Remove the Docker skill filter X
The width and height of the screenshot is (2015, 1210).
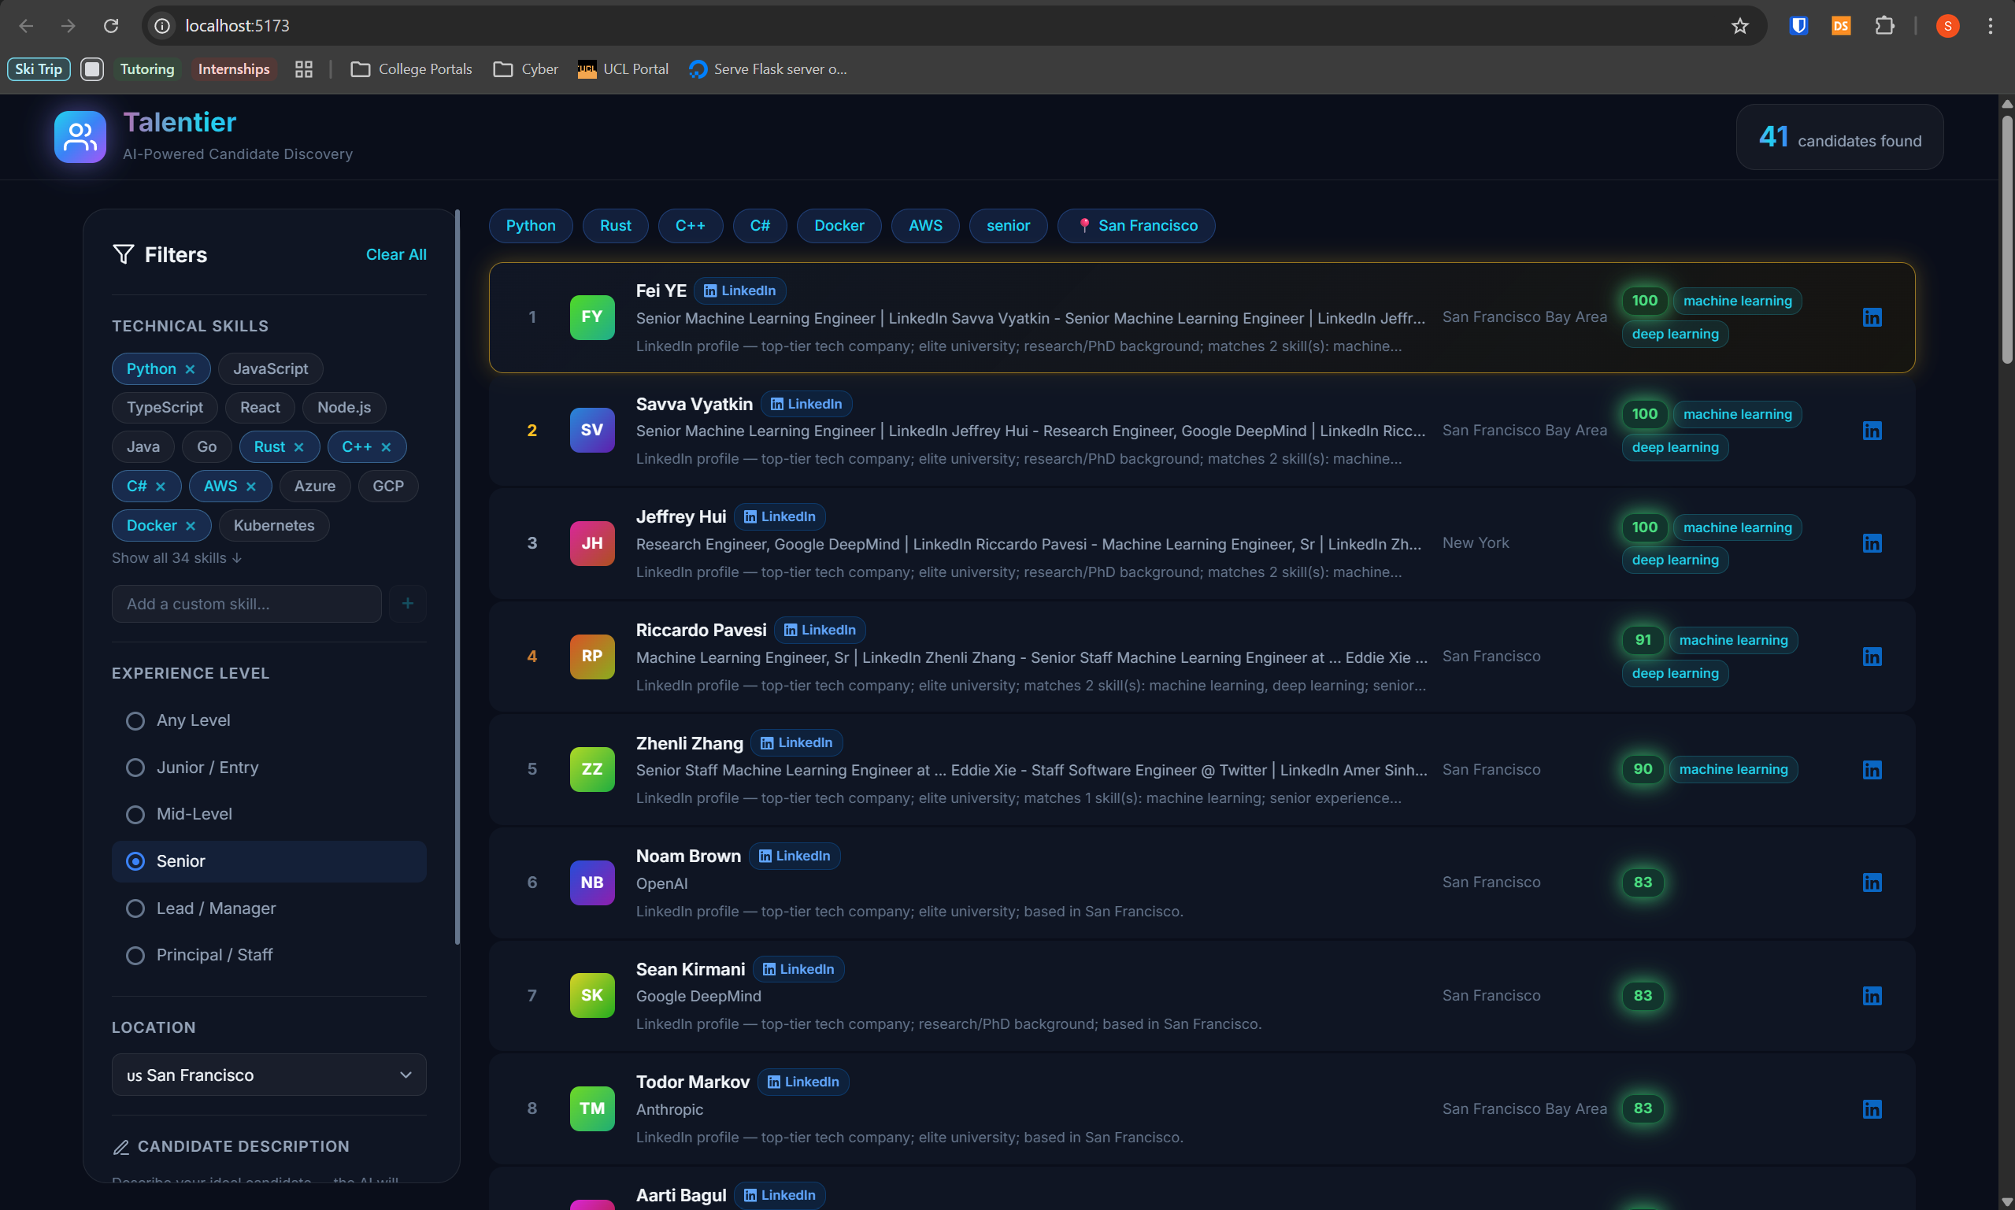(x=191, y=526)
